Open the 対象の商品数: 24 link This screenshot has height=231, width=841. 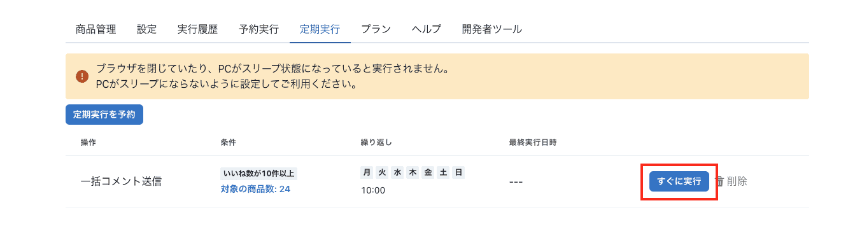point(255,189)
